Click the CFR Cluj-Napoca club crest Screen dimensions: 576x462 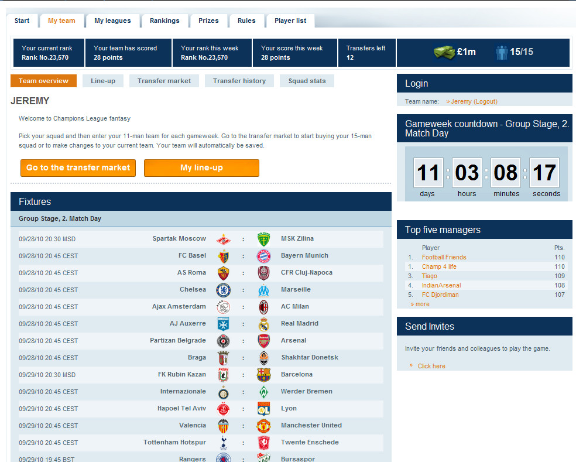click(x=264, y=273)
